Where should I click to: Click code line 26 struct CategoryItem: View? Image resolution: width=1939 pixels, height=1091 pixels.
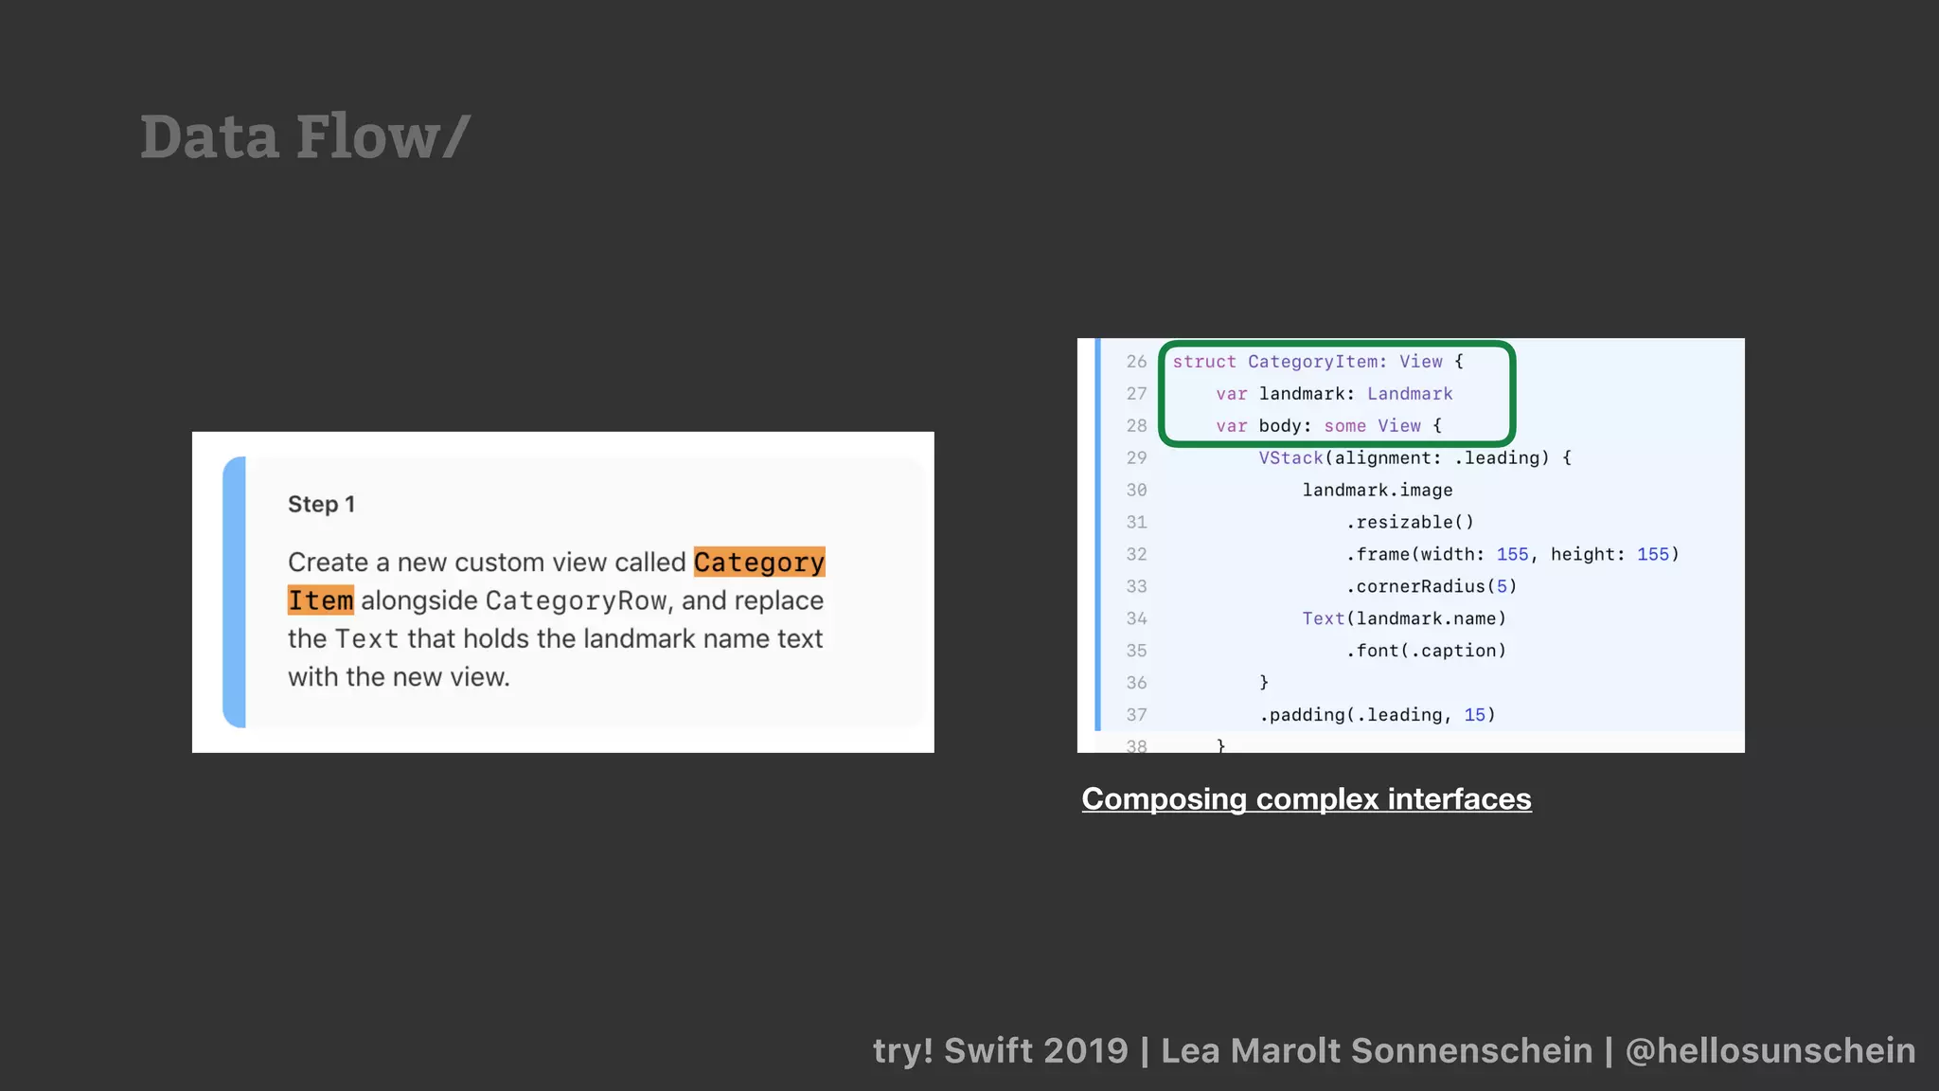point(1318,362)
